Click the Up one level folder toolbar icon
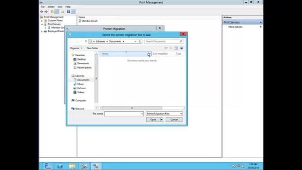 52,11
